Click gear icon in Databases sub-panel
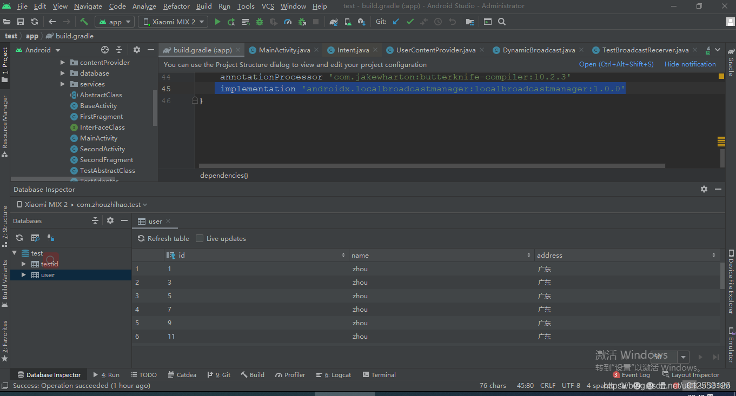 (110, 220)
